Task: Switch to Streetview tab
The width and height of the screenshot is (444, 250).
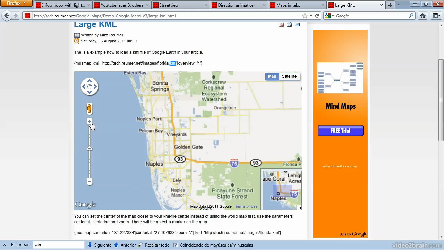Action: (180, 5)
